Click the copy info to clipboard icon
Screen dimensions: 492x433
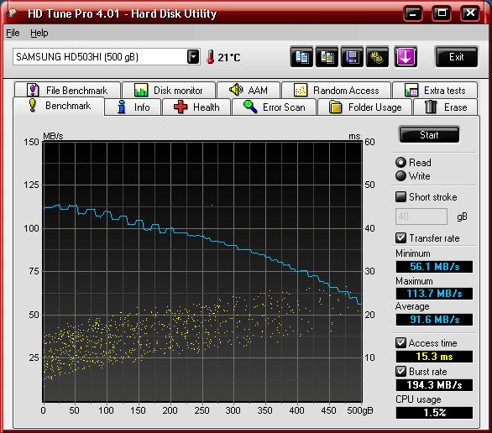(x=301, y=57)
